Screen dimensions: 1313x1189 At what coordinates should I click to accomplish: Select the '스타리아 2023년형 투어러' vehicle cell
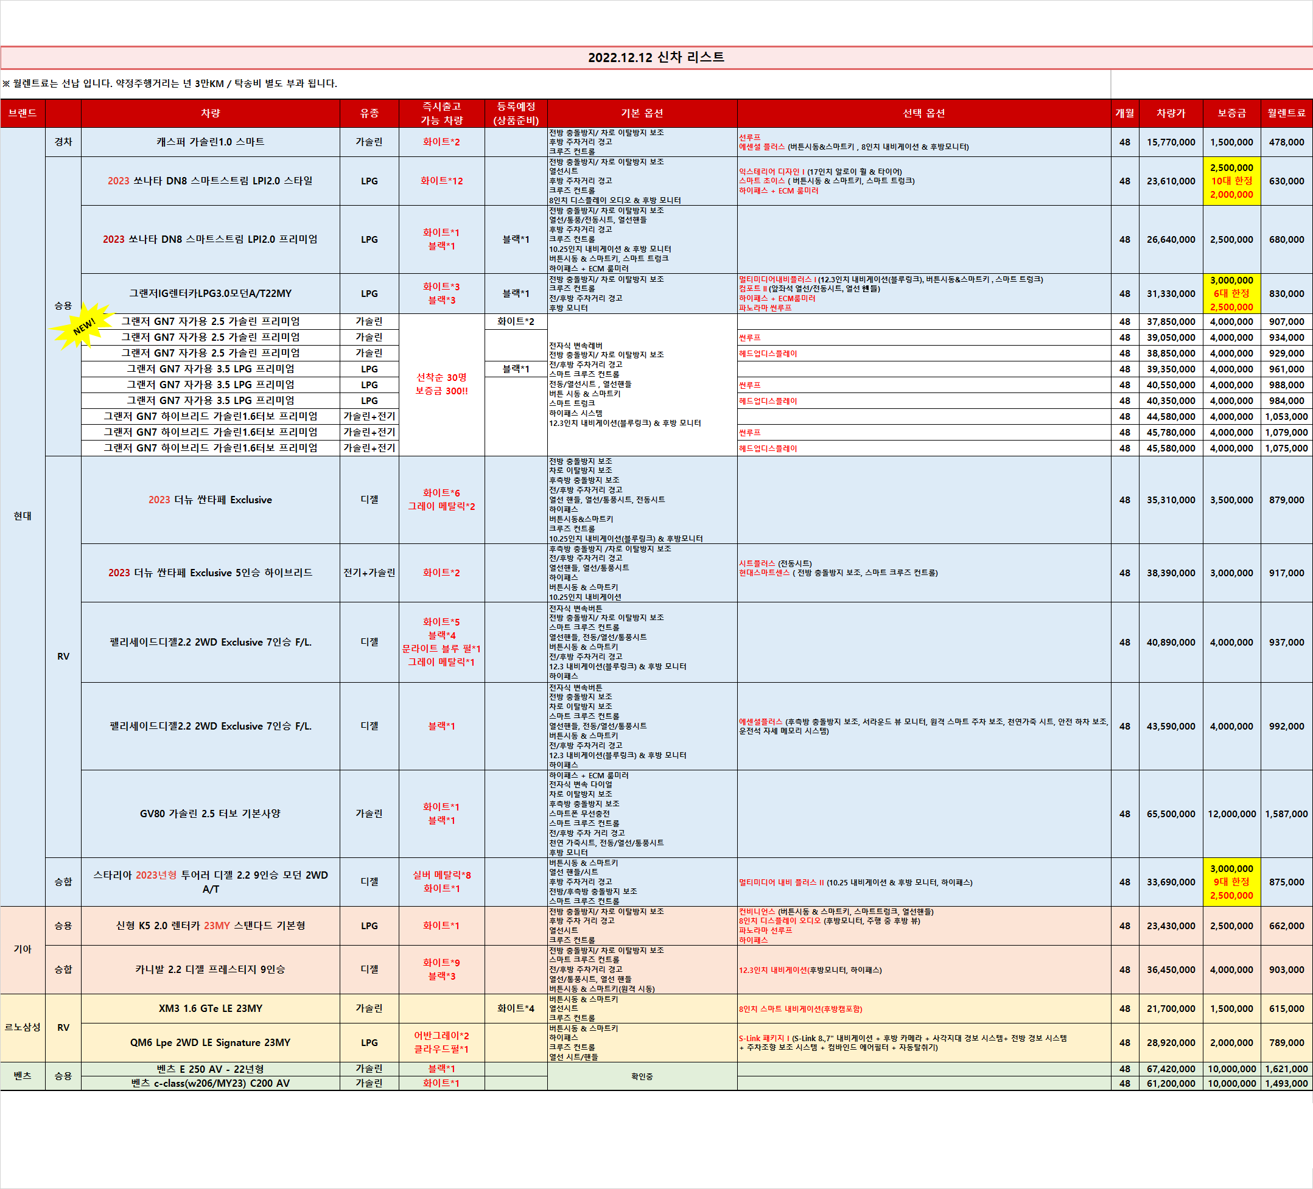211,882
